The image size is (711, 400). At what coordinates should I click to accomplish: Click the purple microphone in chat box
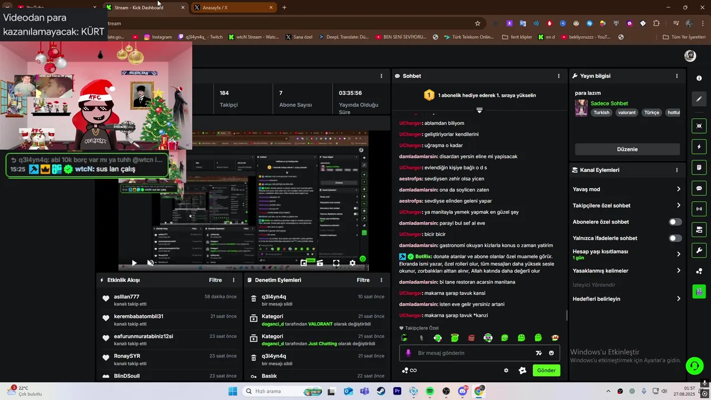pyautogui.click(x=408, y=353)
